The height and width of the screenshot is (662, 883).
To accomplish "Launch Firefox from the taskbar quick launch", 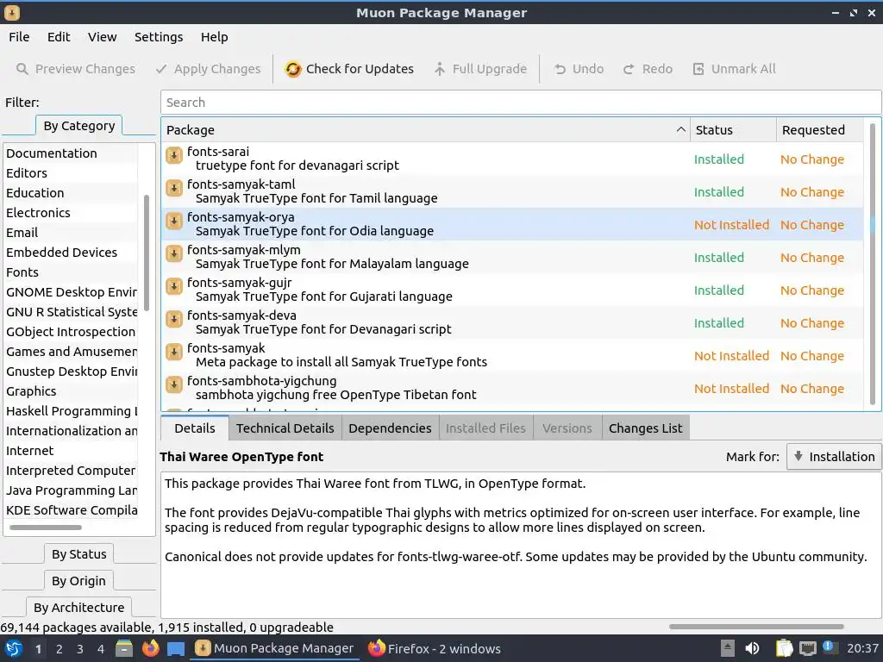I will [x=150, y=648].
